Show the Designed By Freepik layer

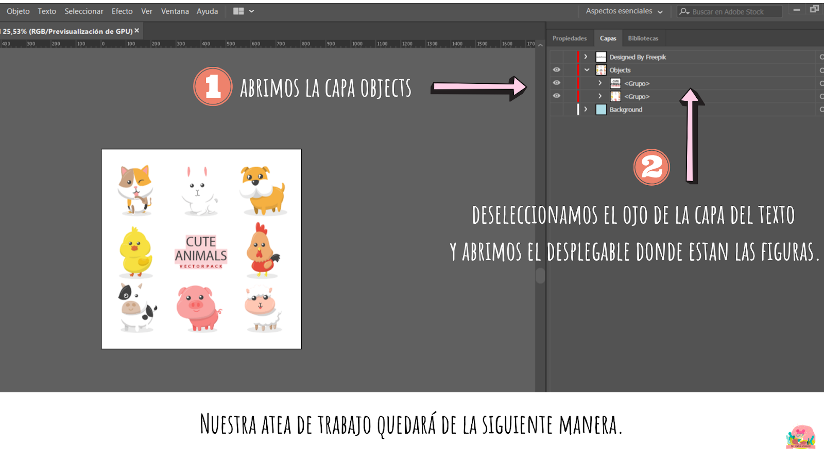[x=557, y=57]
